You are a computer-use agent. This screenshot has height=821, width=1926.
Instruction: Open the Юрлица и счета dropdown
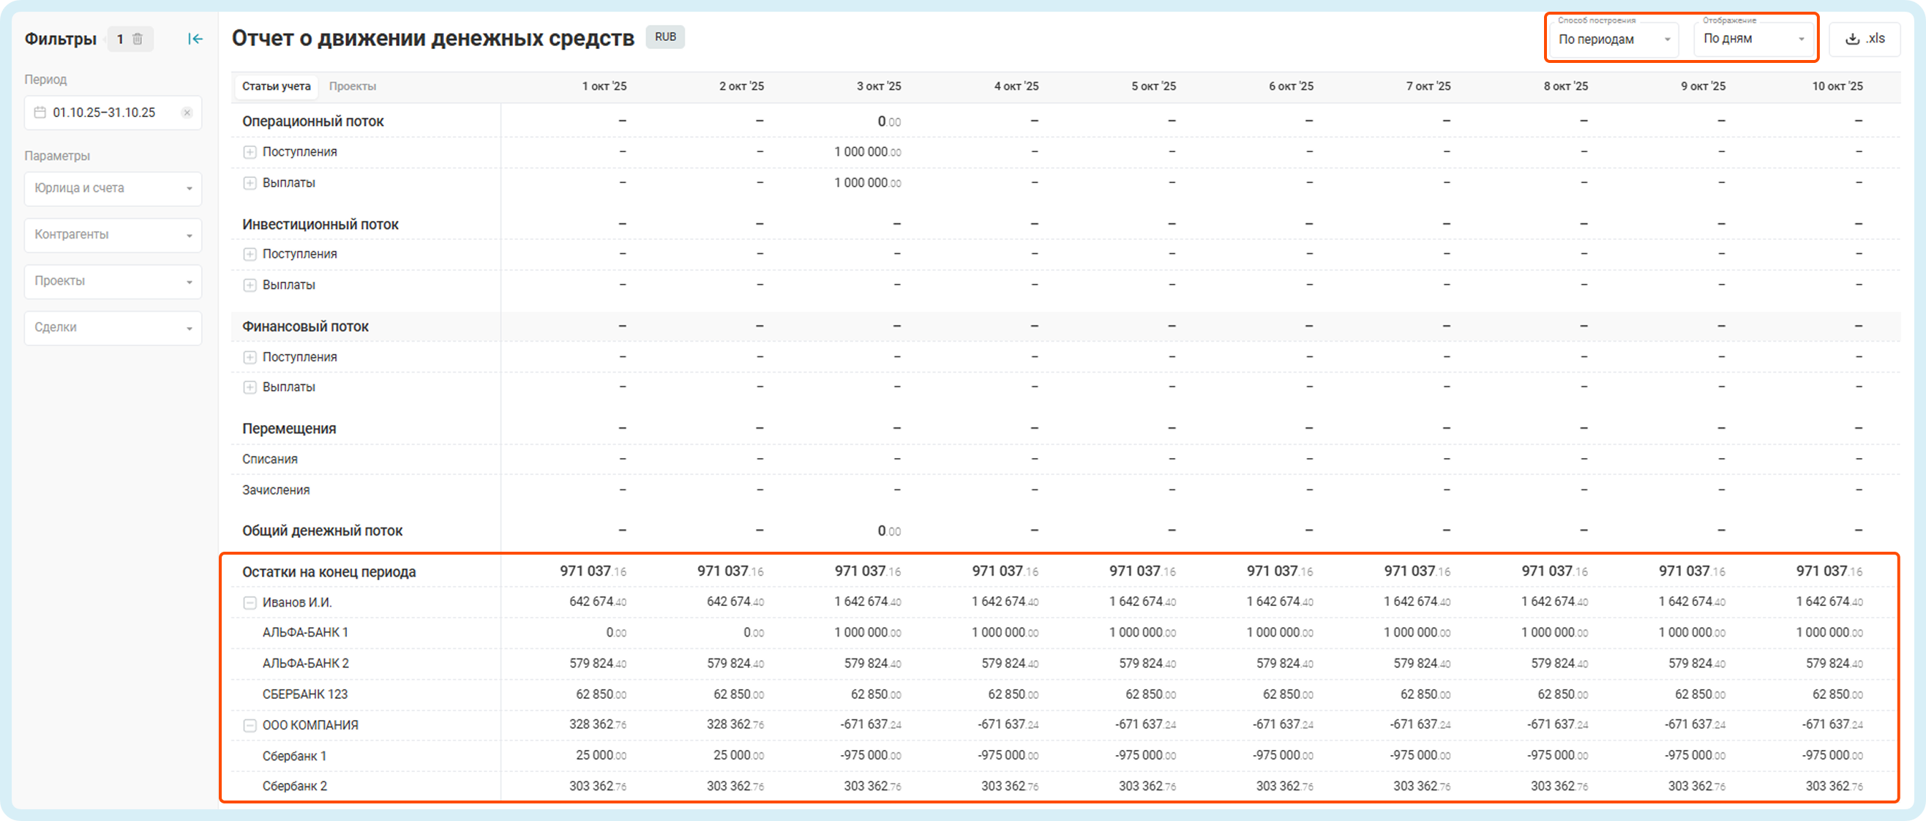point(113,189)
